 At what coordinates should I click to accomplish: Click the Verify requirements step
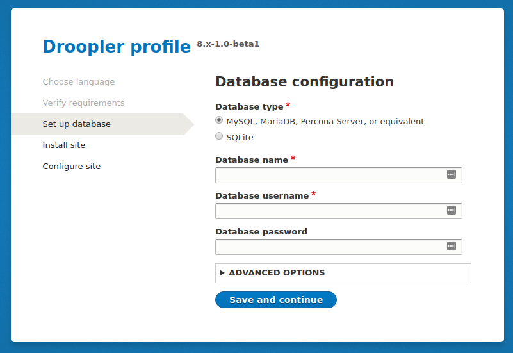click(83, 103)
